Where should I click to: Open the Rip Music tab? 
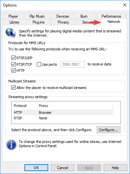[37, 16]
